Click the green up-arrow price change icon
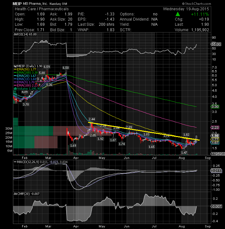225x229 pixels. point(177,14)
